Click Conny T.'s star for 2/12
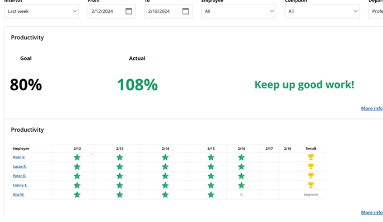 coord(77,186)
